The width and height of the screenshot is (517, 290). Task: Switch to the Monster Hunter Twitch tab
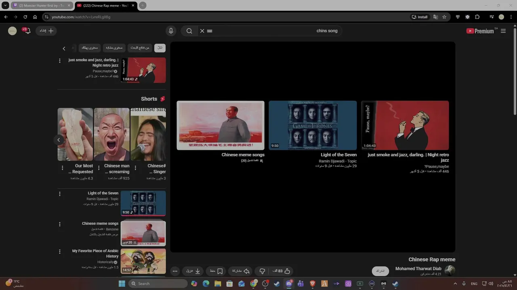41,5
